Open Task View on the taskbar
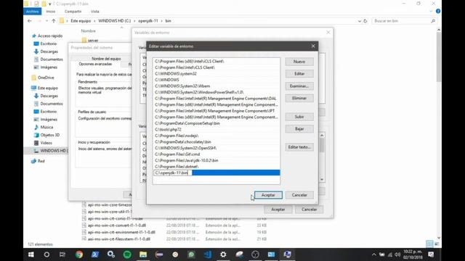Viewport: 465px width, 261px height. click(62, 254)
